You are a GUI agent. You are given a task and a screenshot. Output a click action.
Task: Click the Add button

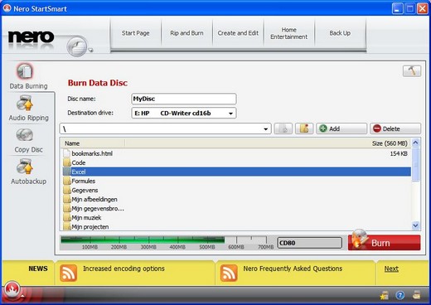[341, 128]
